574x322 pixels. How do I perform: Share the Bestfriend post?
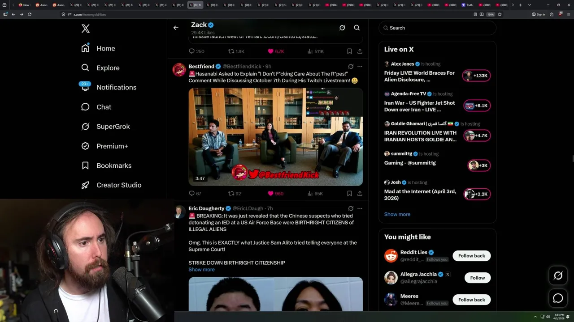360,194
